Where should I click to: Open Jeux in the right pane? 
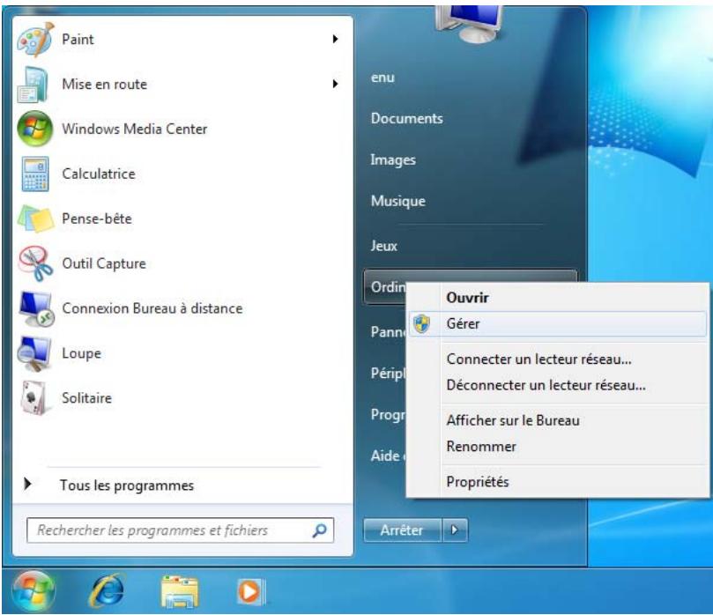click(x=383, y=246)
